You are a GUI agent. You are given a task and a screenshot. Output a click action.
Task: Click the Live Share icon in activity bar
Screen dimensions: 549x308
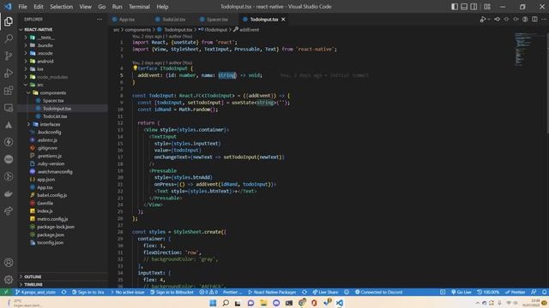point(9,211)
